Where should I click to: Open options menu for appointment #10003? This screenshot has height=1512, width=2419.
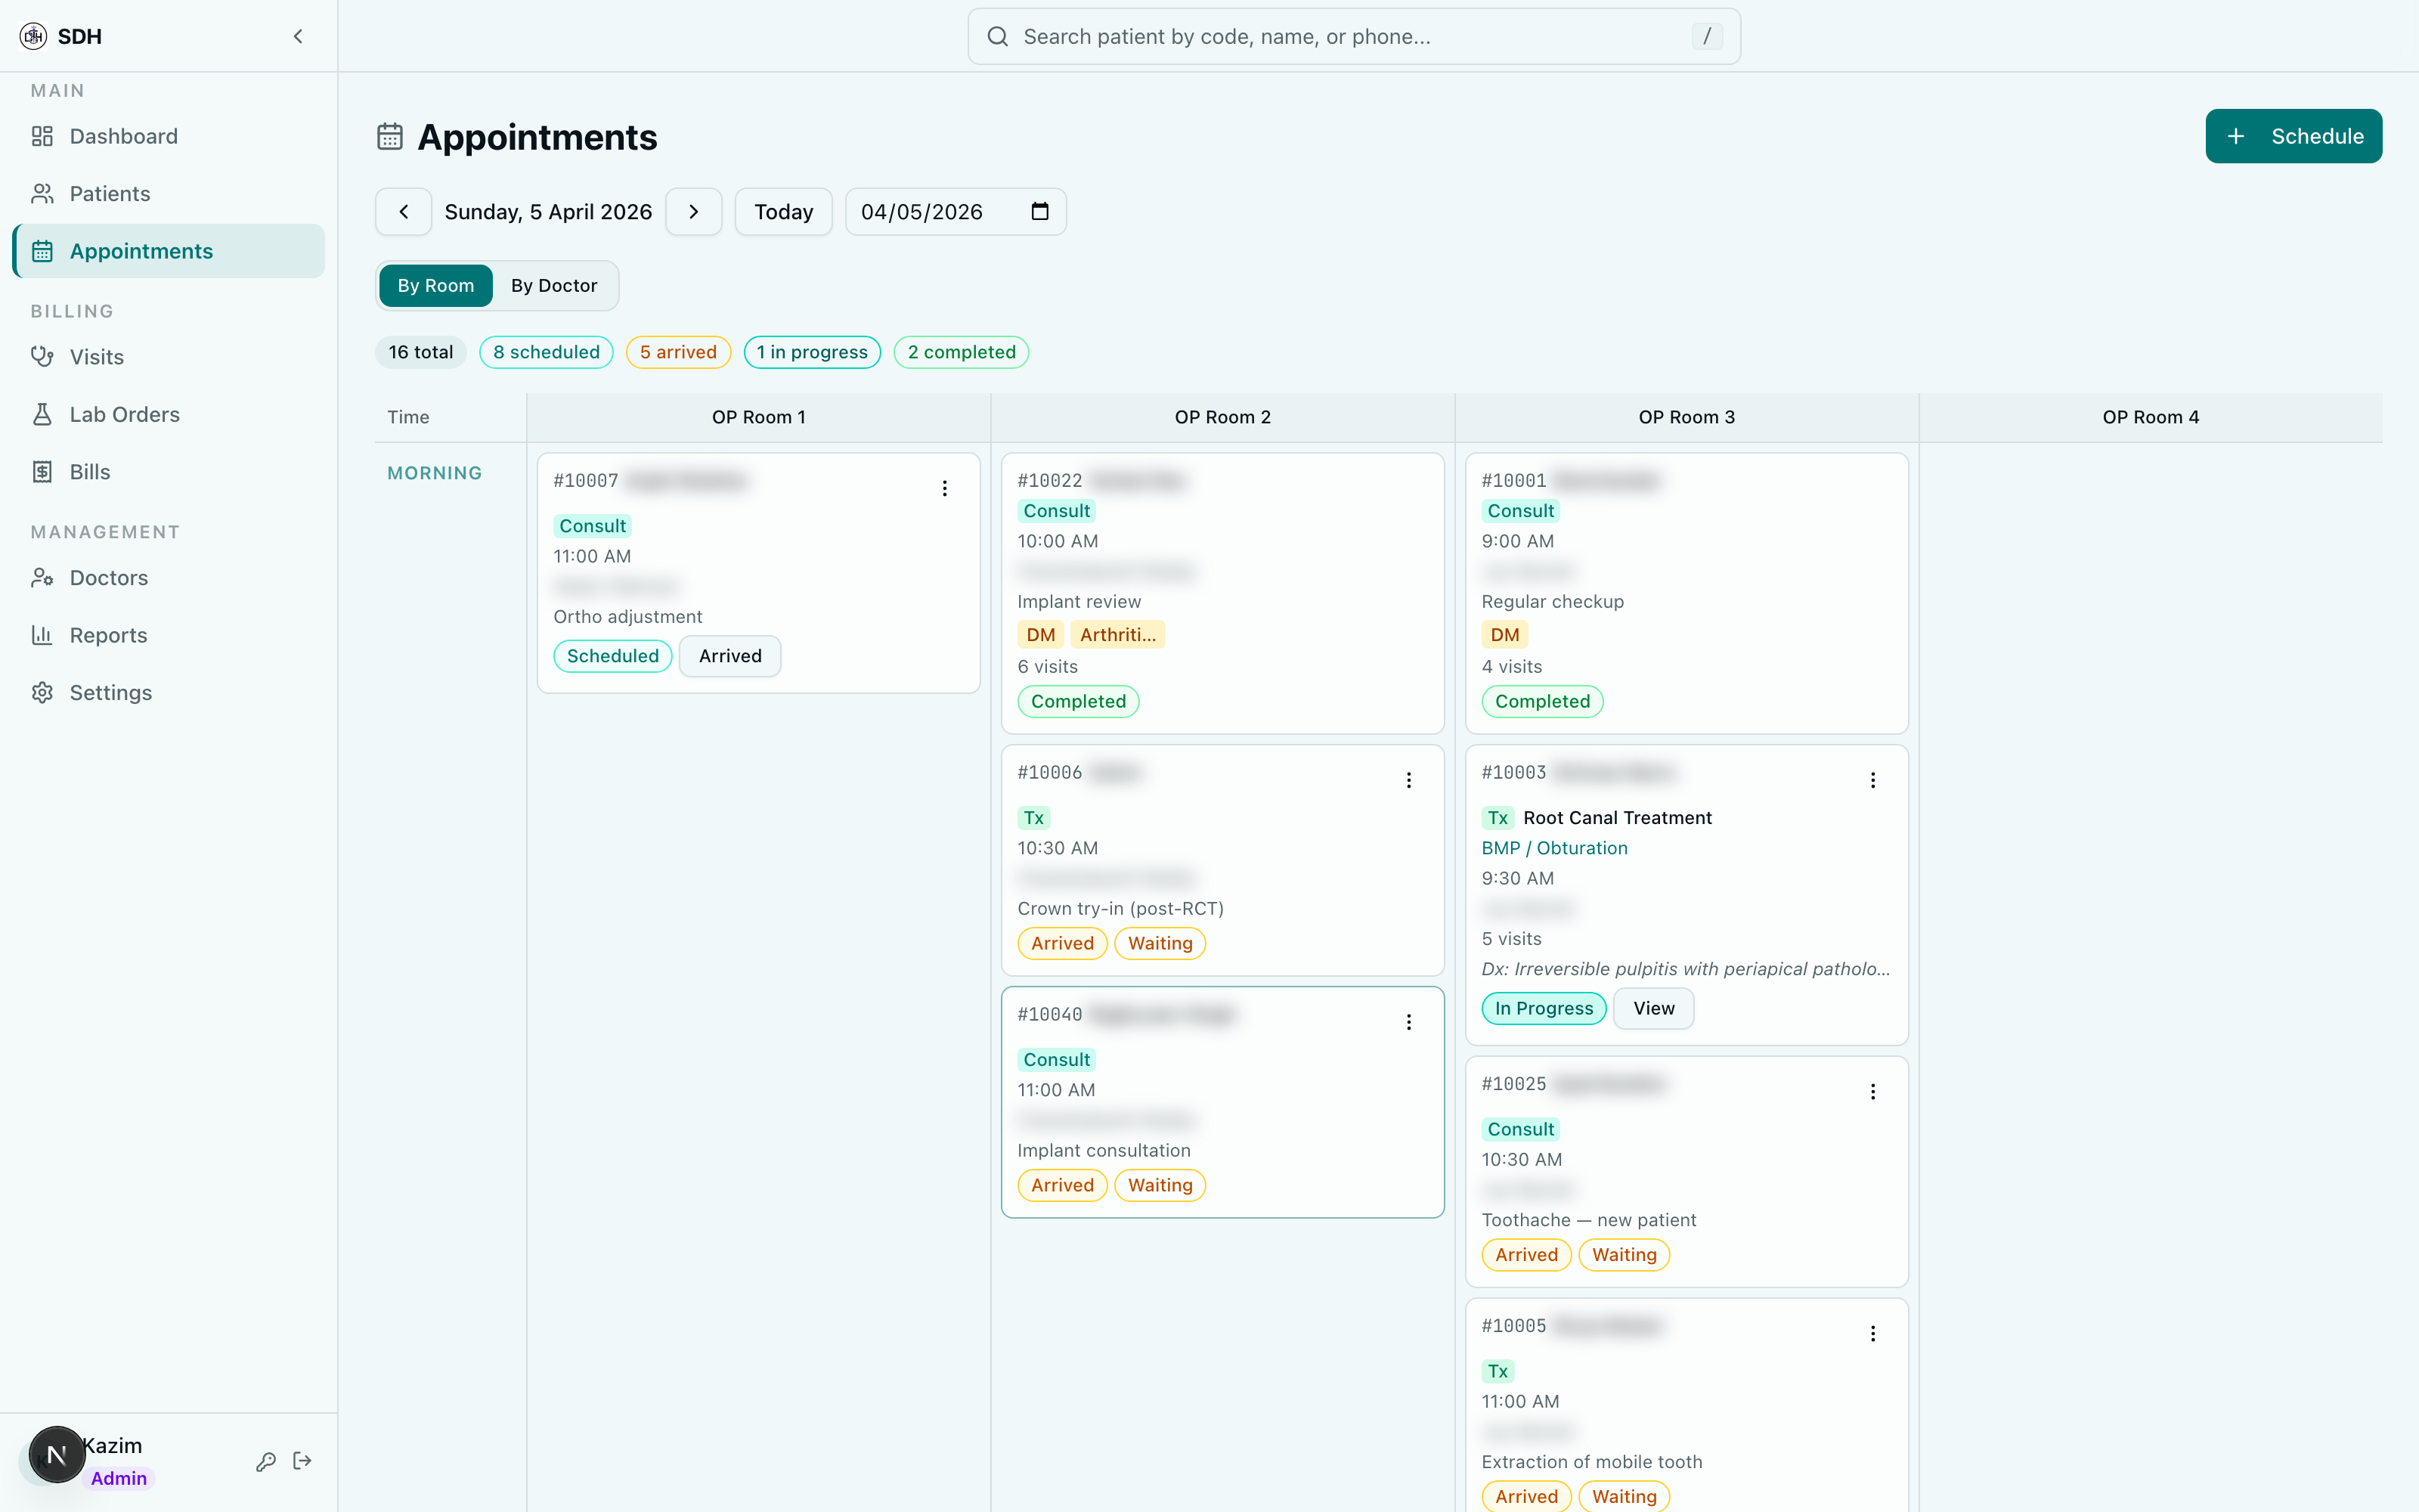click(x=1872, y=780)
